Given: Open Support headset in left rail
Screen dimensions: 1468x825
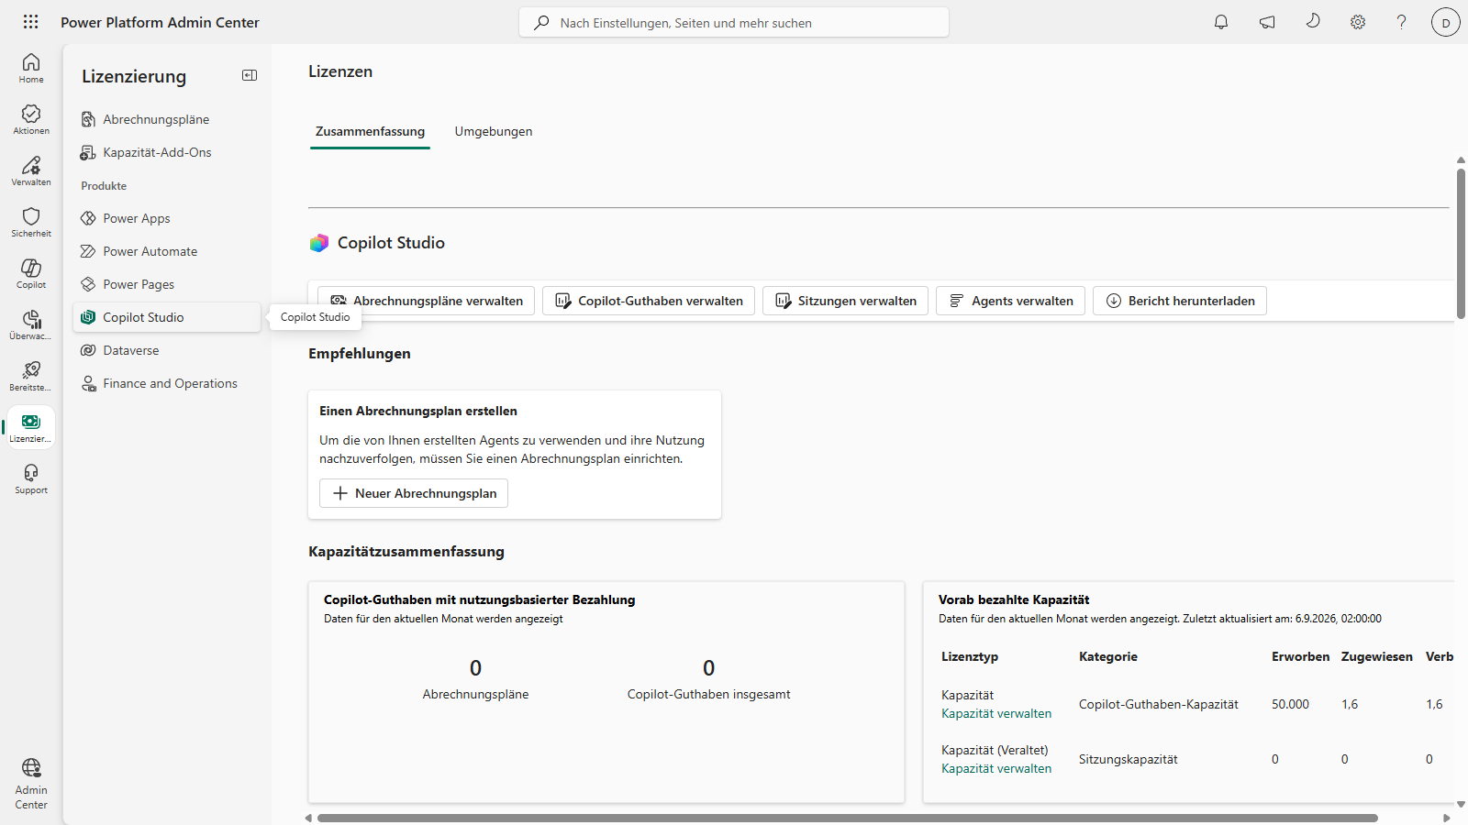Looking at the screenshot, I should 31,478.
